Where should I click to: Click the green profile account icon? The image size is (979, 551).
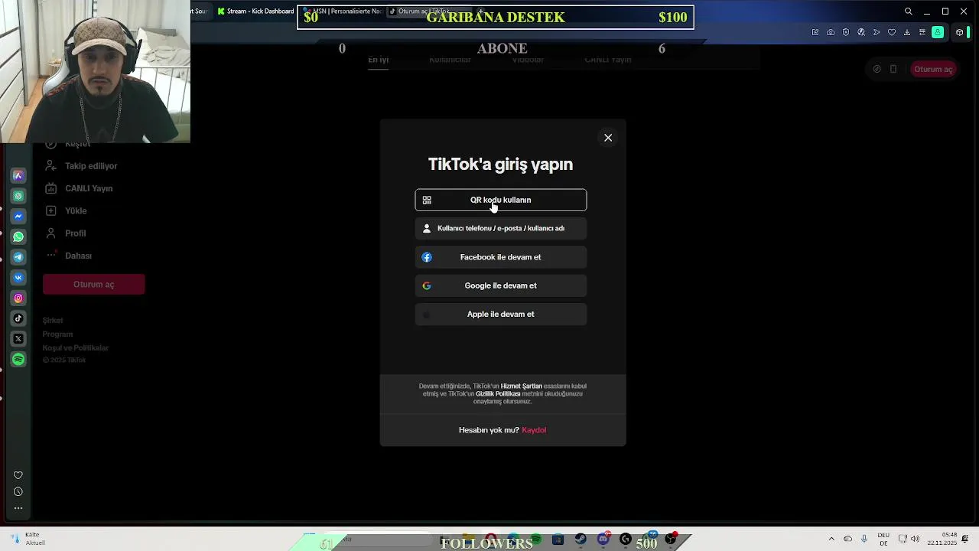[x=938, y=32]
